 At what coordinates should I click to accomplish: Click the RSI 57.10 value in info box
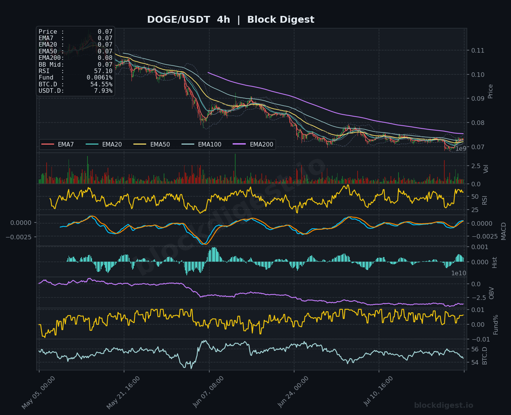click(x=103, y=71)
